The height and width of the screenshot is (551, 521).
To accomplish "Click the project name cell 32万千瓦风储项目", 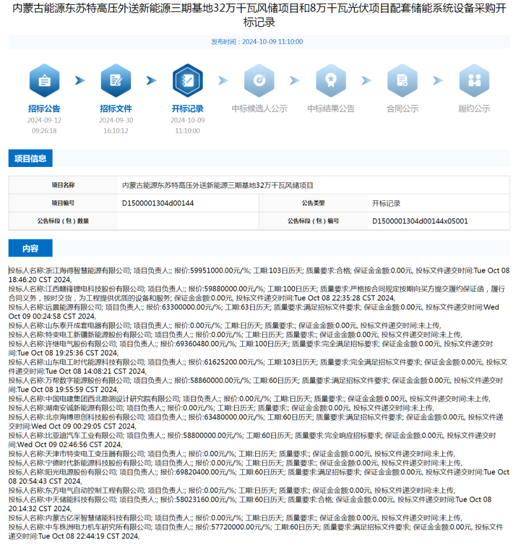I will [218, 185].
